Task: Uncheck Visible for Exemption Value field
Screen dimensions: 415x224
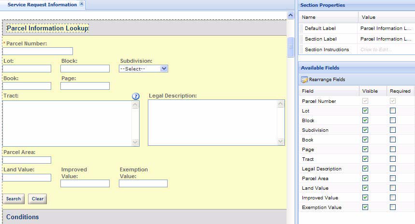Action: 365,207
